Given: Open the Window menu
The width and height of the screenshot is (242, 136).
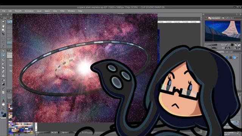Looking at the screenshot, I should click(71, 11).
